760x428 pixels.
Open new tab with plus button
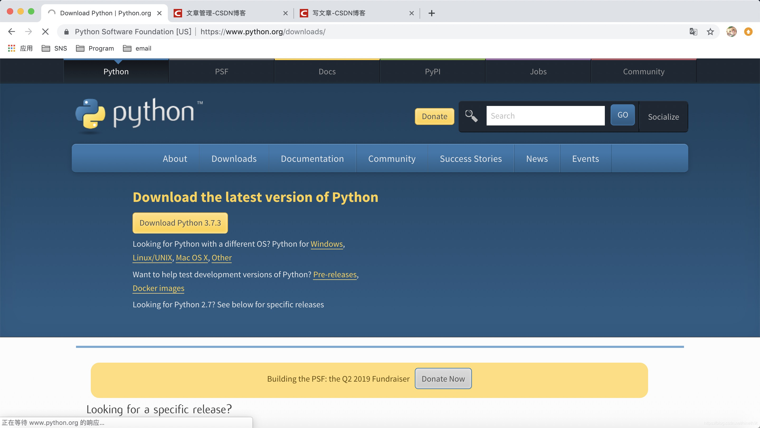pos(431,13)
